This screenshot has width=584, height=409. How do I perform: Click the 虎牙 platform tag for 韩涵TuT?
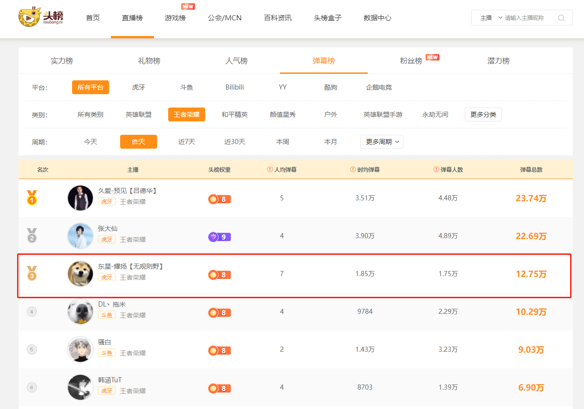point(106,391)
